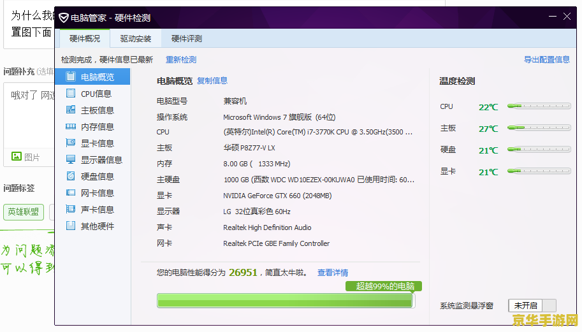Click the 显卡信息 graphics card icon
This screenshot has height=332, width=582.
[x=71, y=143]
